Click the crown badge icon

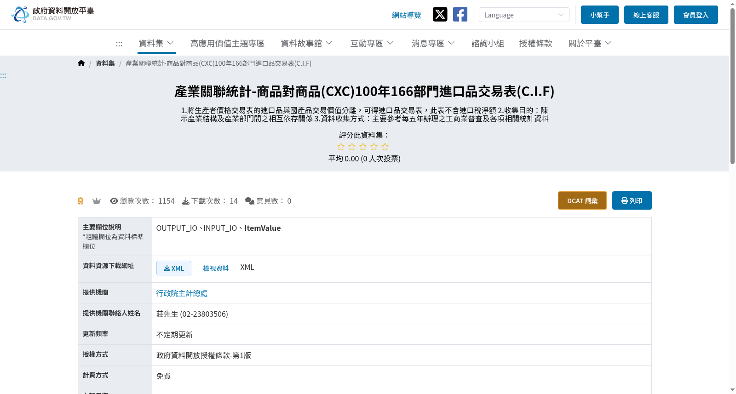click(x=97, y=201)
